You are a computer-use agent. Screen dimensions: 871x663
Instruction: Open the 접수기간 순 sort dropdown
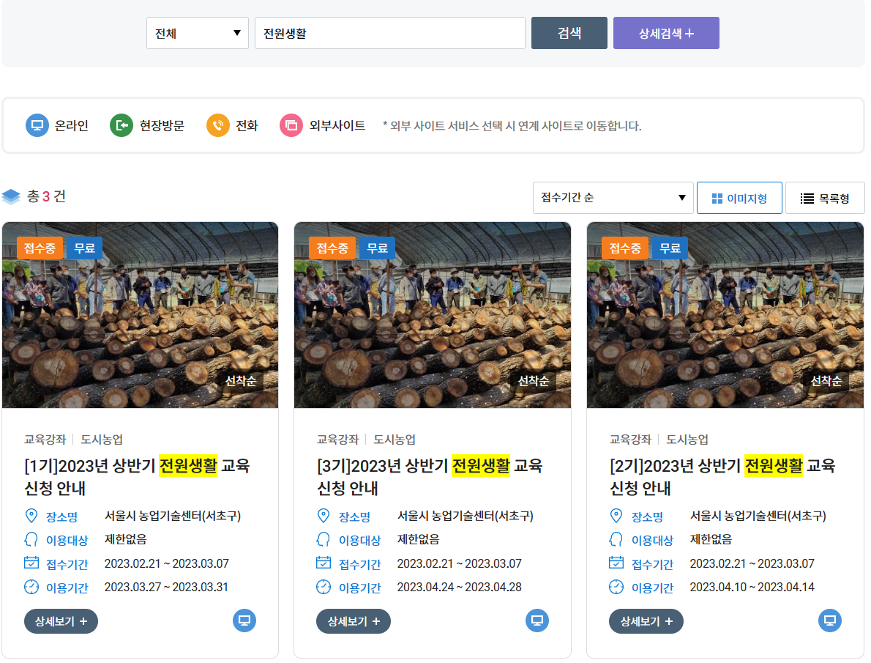[613, 198]
